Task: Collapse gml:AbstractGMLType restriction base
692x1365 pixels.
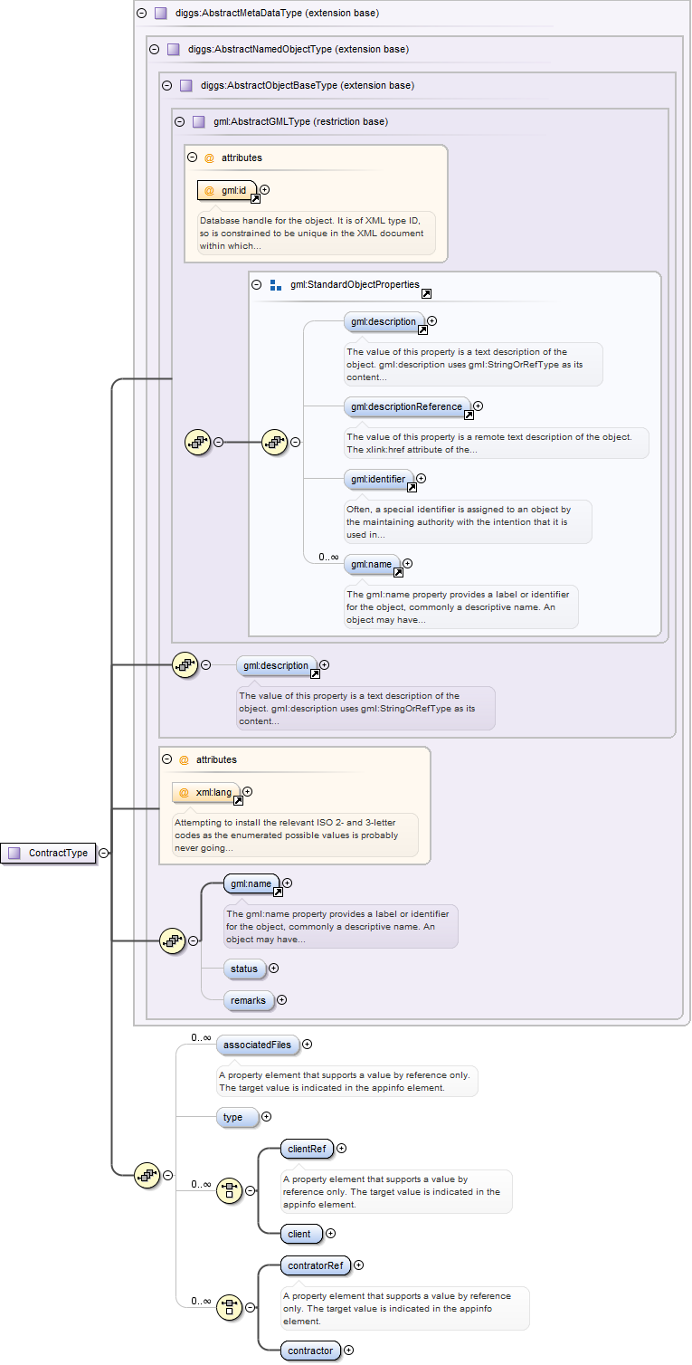Action: (179, 121)
